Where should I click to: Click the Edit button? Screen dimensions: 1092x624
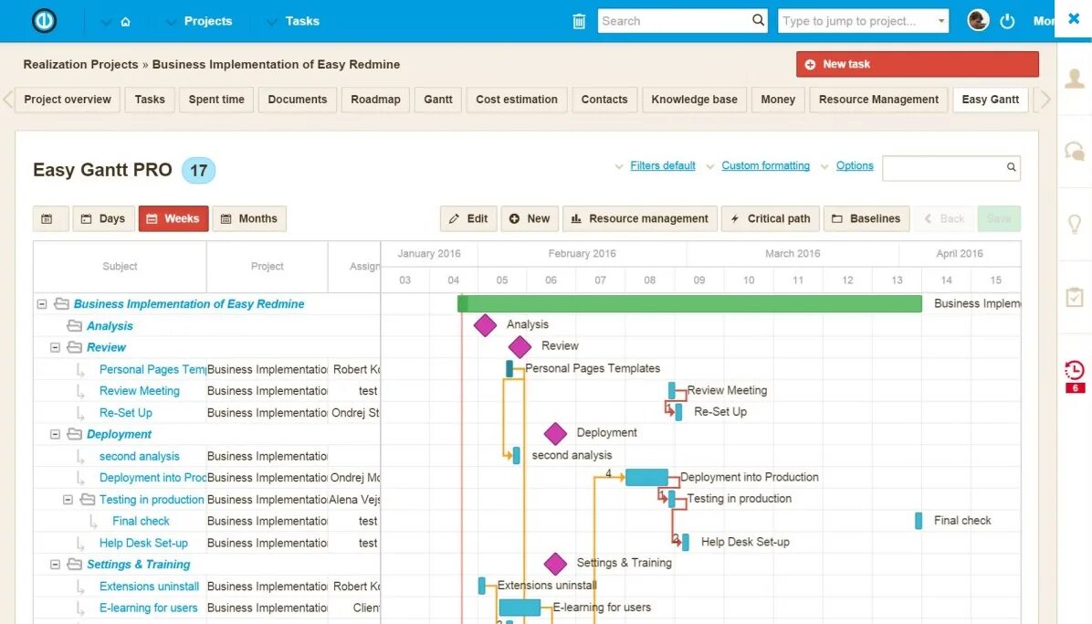tap(468, 219)
